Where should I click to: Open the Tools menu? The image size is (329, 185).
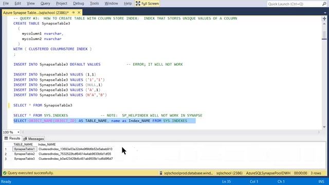(95, 4)
